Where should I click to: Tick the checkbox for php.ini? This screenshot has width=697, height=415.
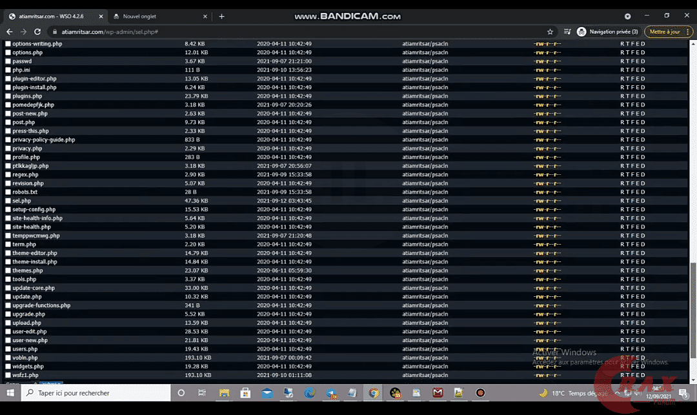point(8,70)
